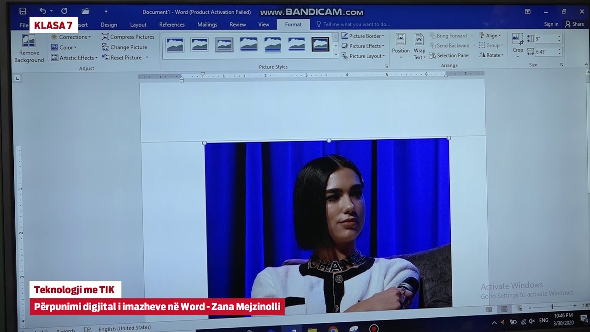The width and height of the screenshot is (590, 332).
Task: Click Sign in
Action: [551, 24]
